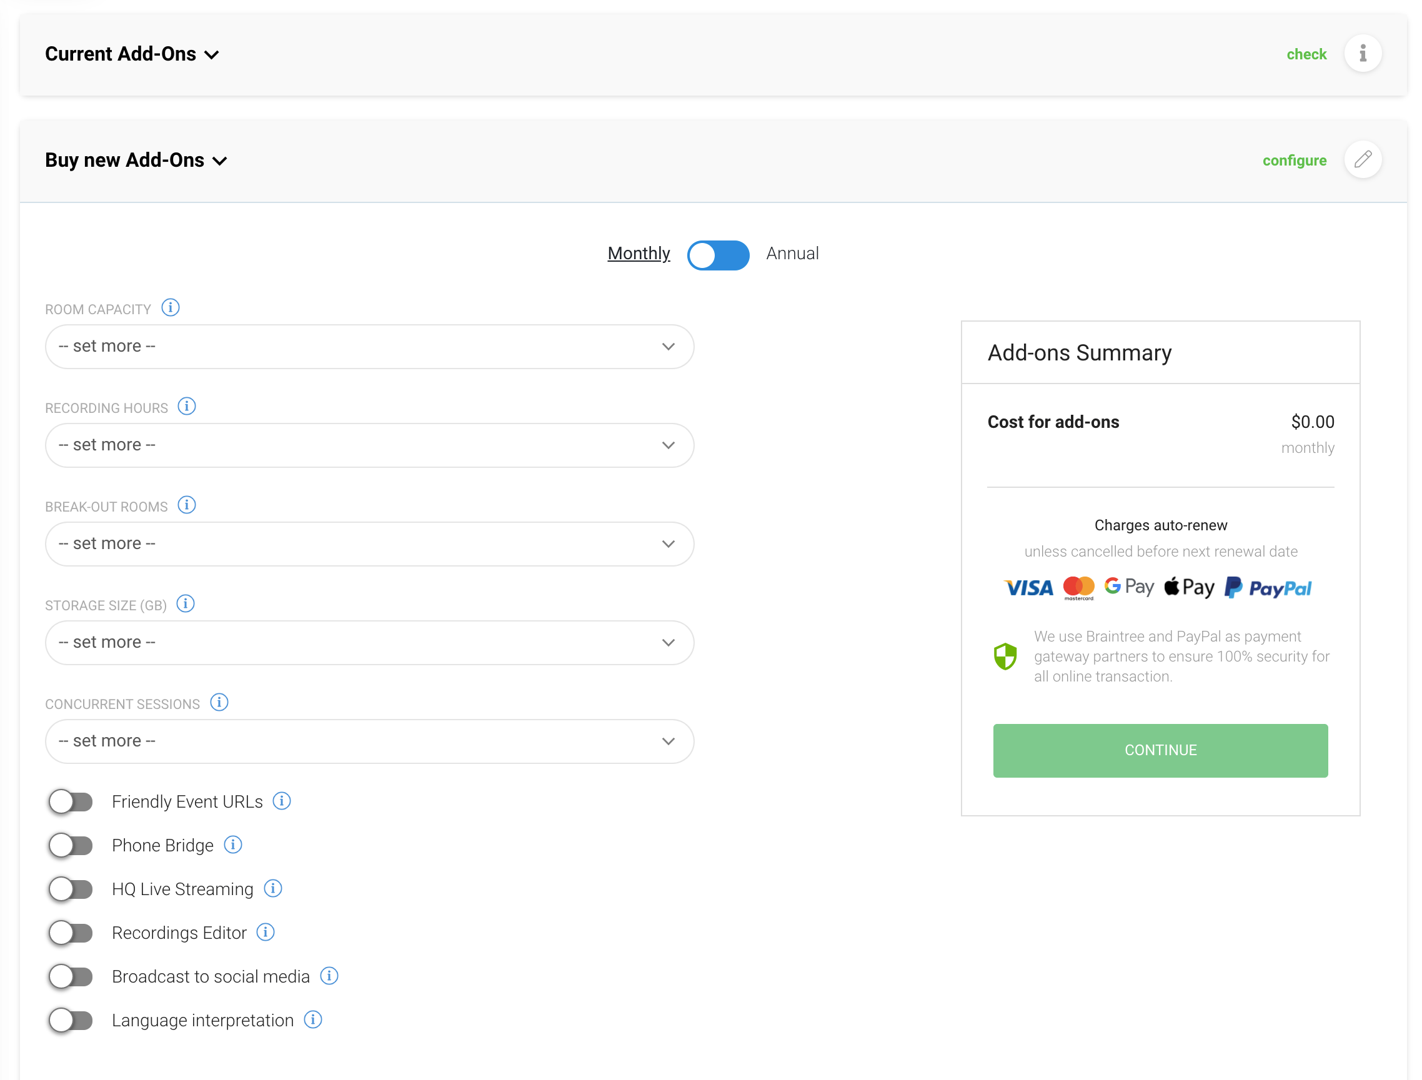Click the green configure link
1422x1080 pixels.
coord(1293,160)
